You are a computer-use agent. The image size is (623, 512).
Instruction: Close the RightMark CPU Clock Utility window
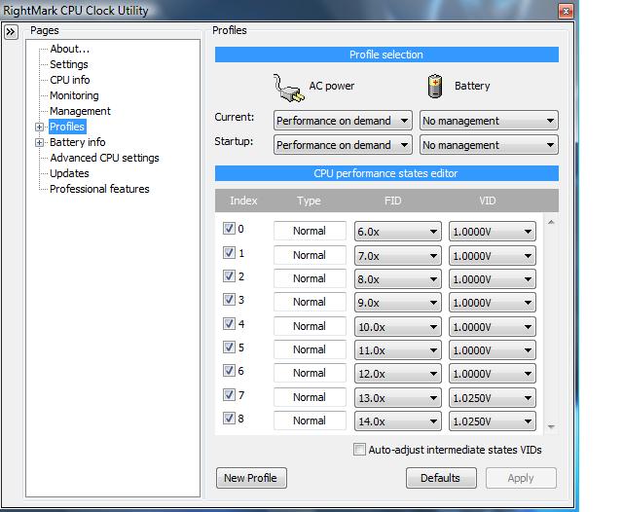(566, 11)
